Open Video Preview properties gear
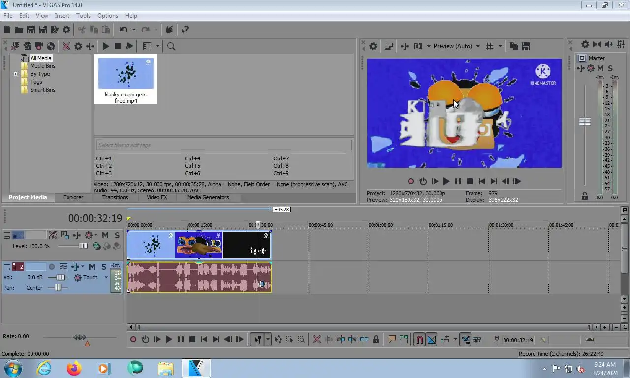Screen dimensions: 630x378 pyautogui.click(x=373, y=46)
